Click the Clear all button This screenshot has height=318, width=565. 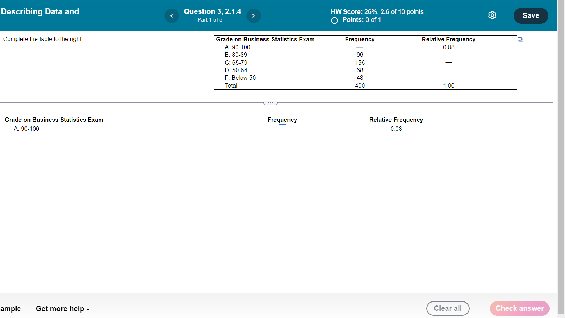pyautogui.click(x=448, y=308)
